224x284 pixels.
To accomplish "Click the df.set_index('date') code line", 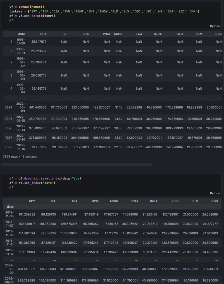I will [32, 183].
